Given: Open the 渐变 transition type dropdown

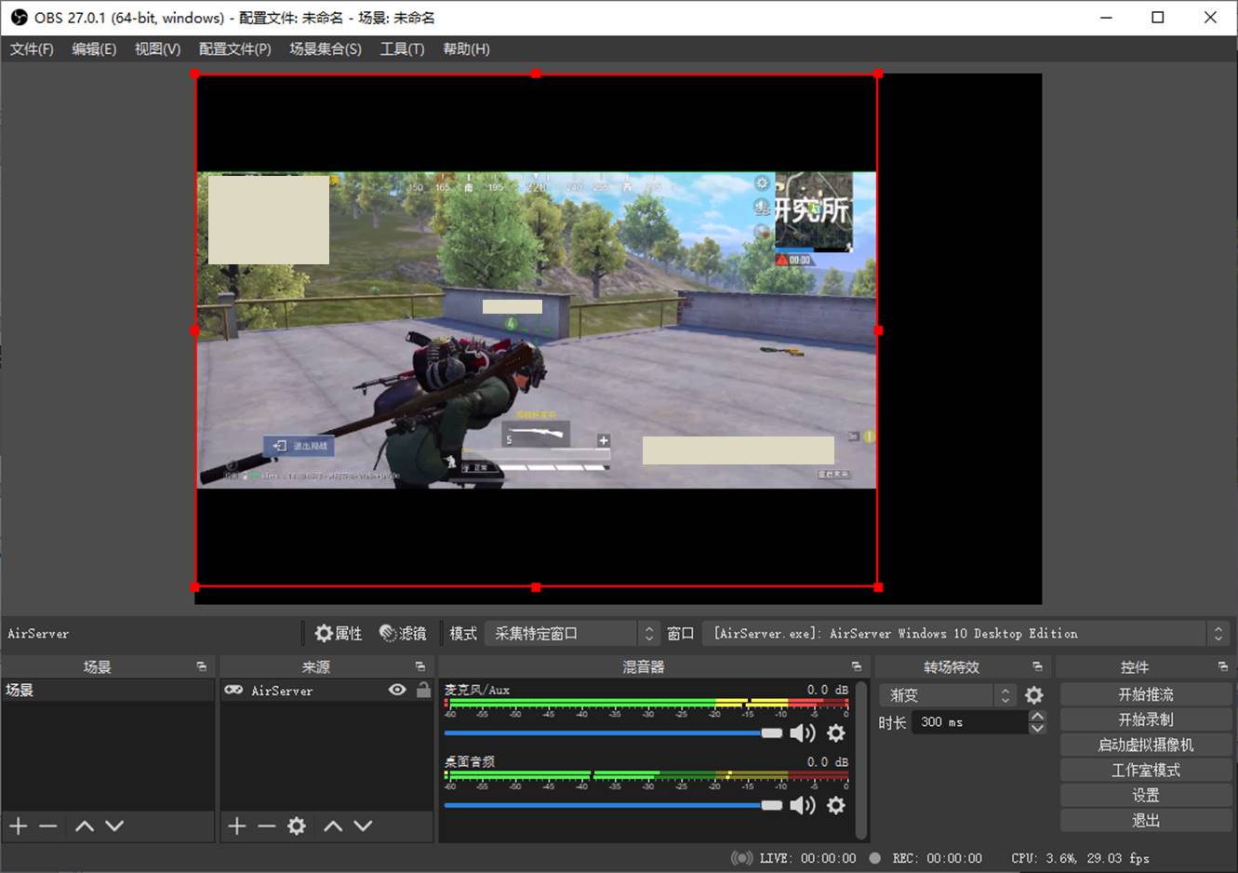Looking at the screenshot, I should 947,695.
